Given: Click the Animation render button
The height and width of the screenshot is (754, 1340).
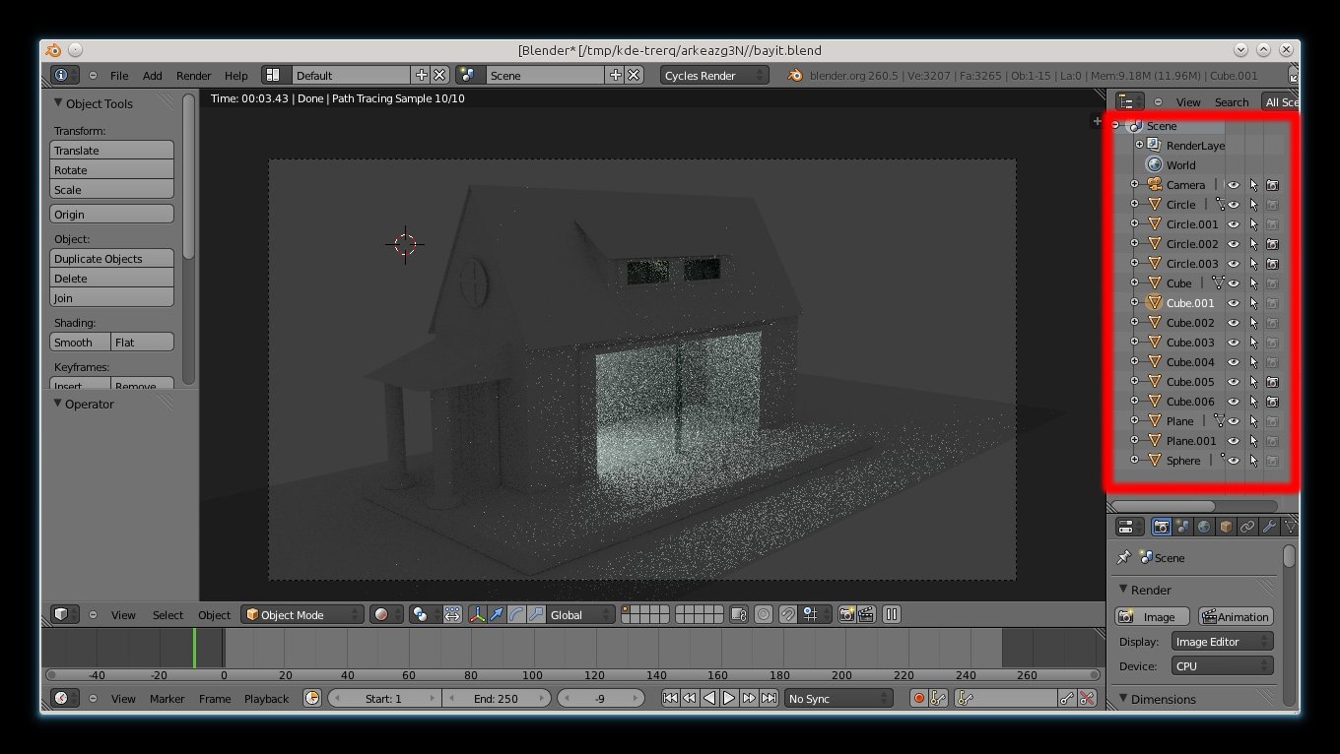Looking at the screenshot, I should click(1236, 617).
